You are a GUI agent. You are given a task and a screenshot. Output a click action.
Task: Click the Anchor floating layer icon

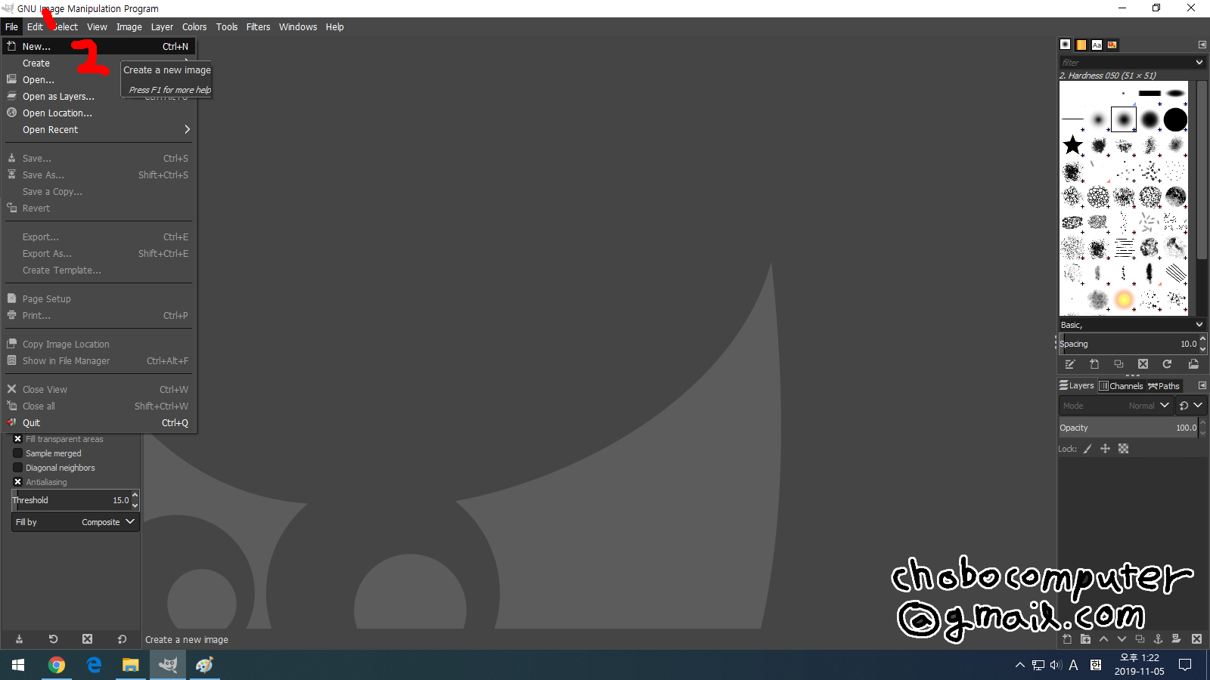point(1158,639)
